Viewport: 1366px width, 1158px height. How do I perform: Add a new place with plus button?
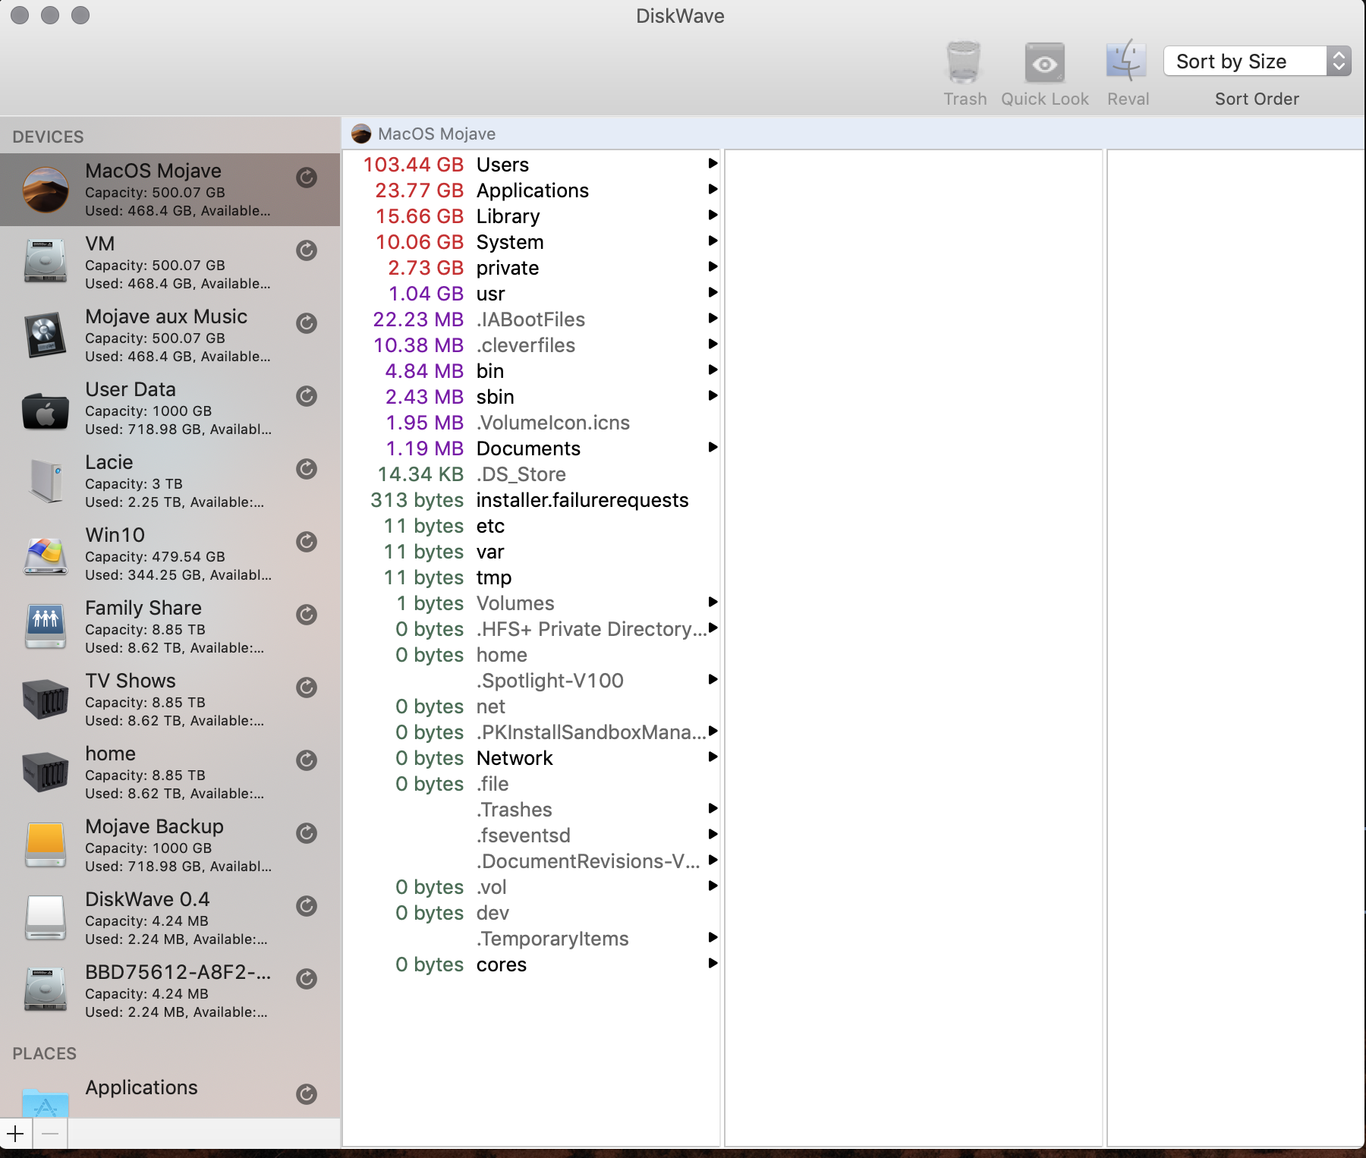tap(16, 1134)
